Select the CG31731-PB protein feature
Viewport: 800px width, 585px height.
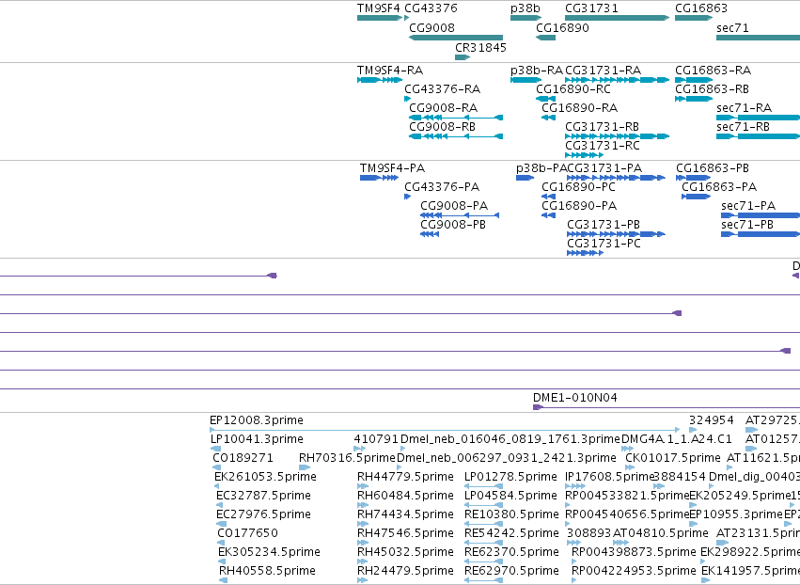tap(616, 234)
